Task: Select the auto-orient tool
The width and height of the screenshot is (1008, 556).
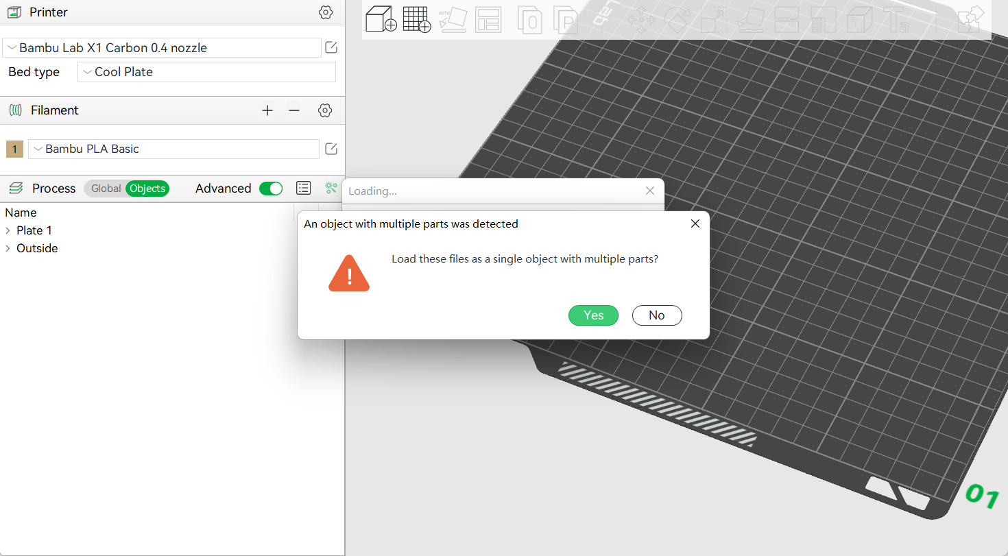Action: click(453, 19)
